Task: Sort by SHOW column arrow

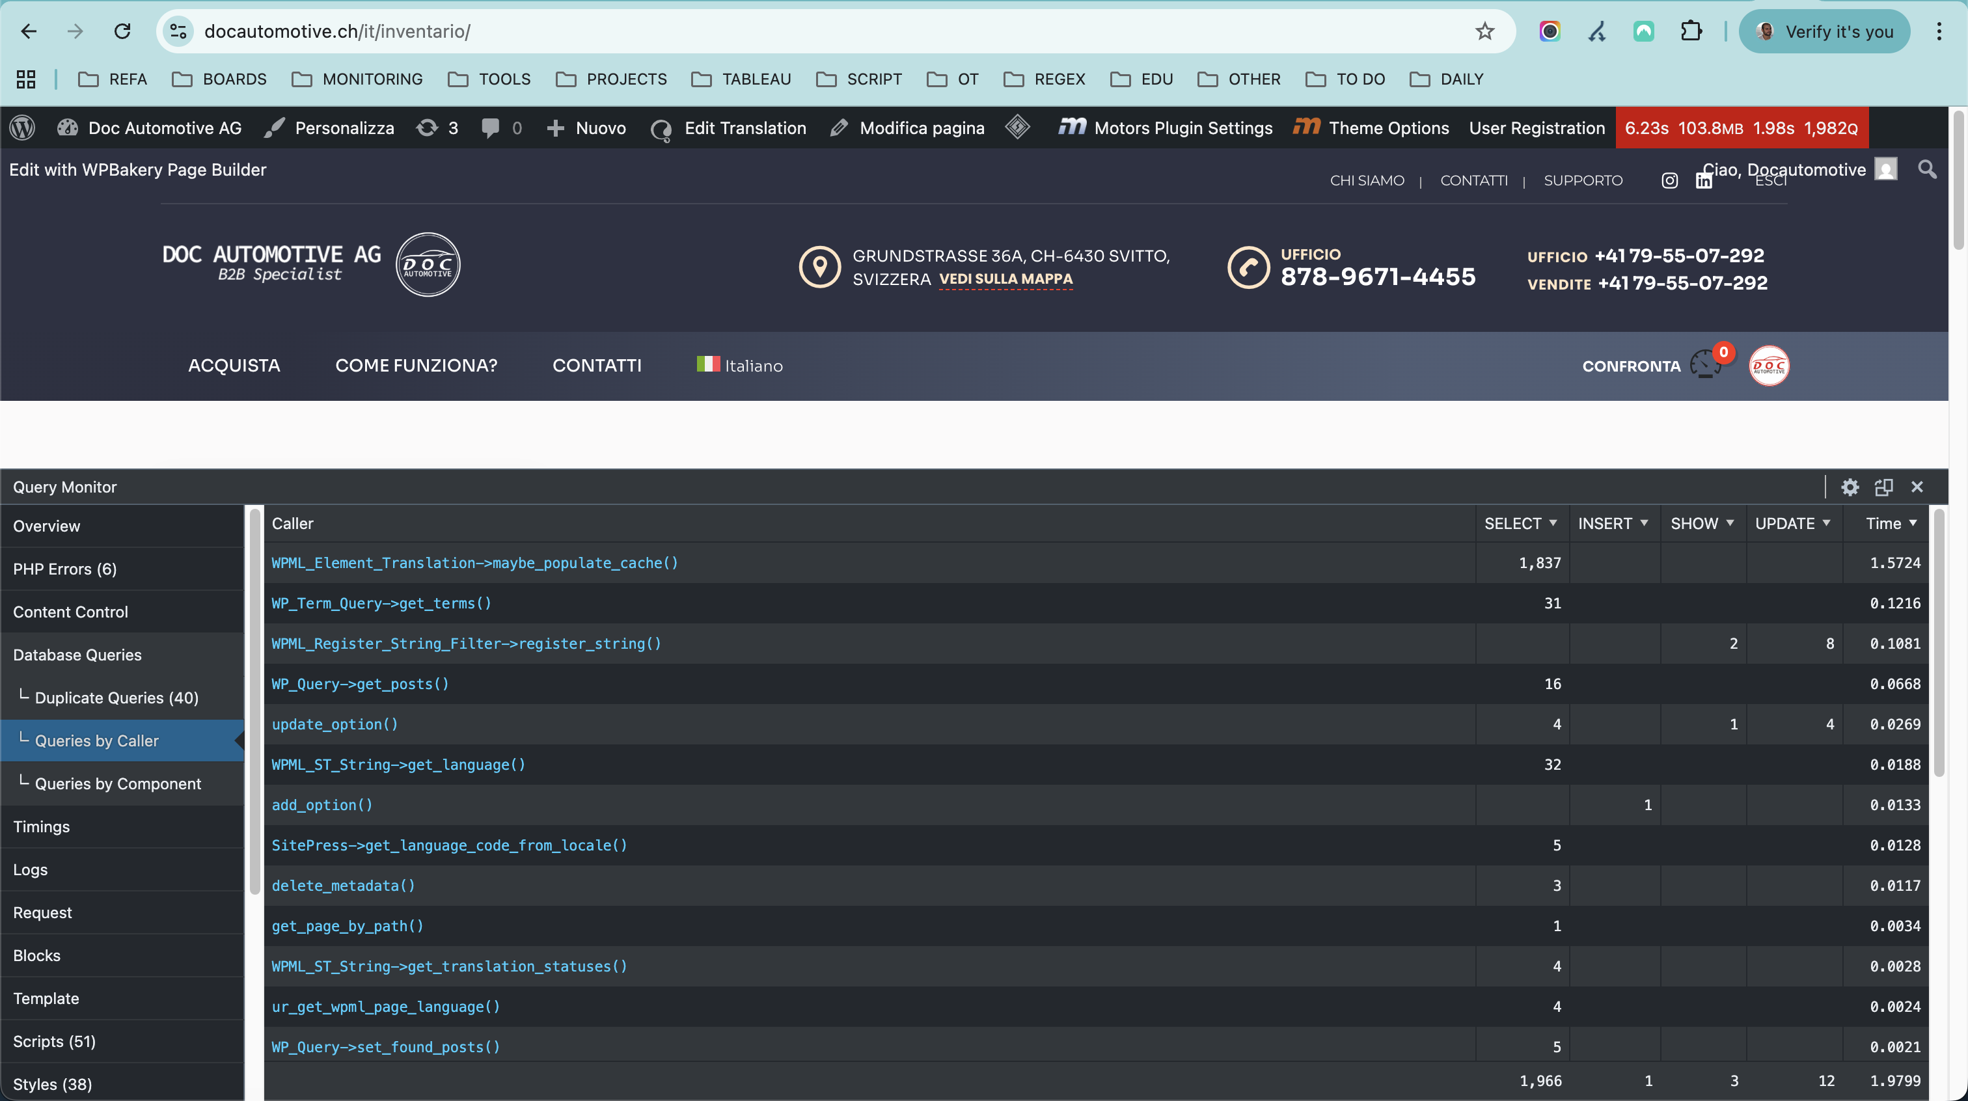Action: 1730,523
